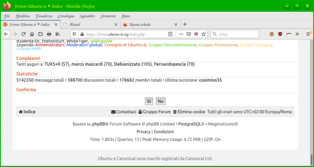This screenshot has height=167, width=314.
Task: Open the uBlock Origin shield icon
Action: [x=280, y=34]
